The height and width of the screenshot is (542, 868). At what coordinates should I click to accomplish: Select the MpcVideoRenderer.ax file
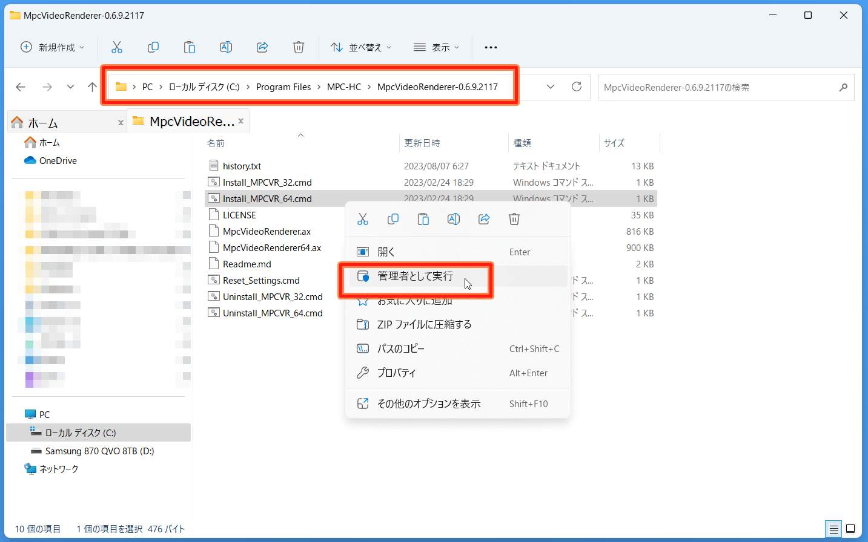pos(267,232)
